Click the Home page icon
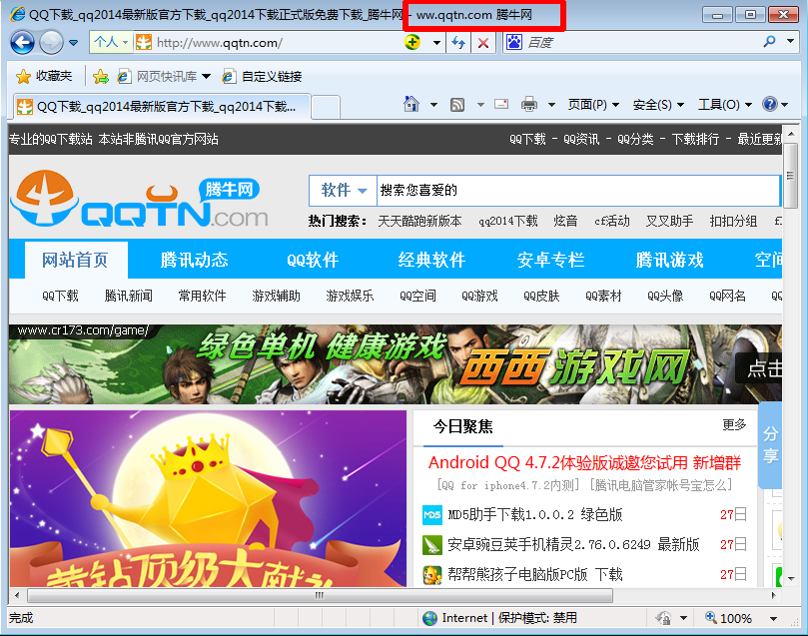 click(x=410, y=104)
